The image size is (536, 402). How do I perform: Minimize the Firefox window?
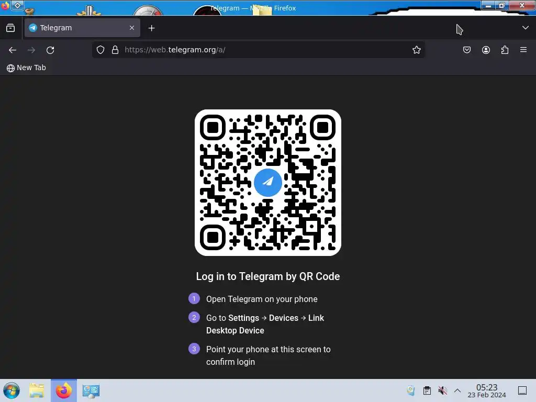[488, 5]
